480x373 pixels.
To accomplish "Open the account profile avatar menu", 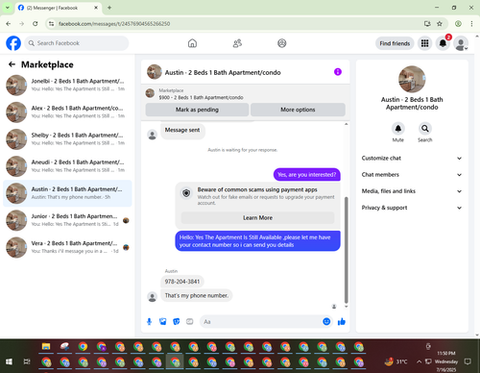I will 461,43.
